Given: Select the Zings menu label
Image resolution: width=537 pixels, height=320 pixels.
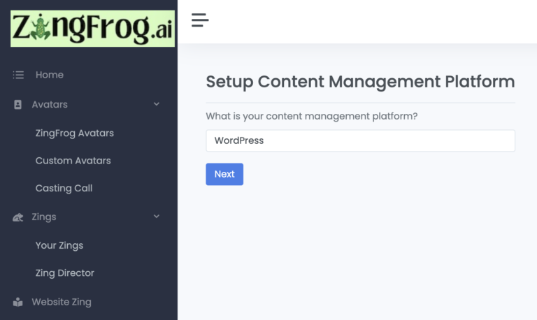Looking at the screenshot, I should [44, 217].
